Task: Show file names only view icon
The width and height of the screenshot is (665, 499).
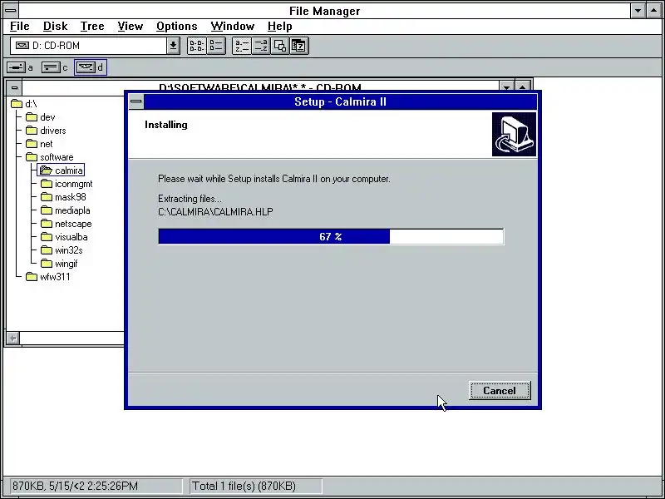Action: [197, 46]
